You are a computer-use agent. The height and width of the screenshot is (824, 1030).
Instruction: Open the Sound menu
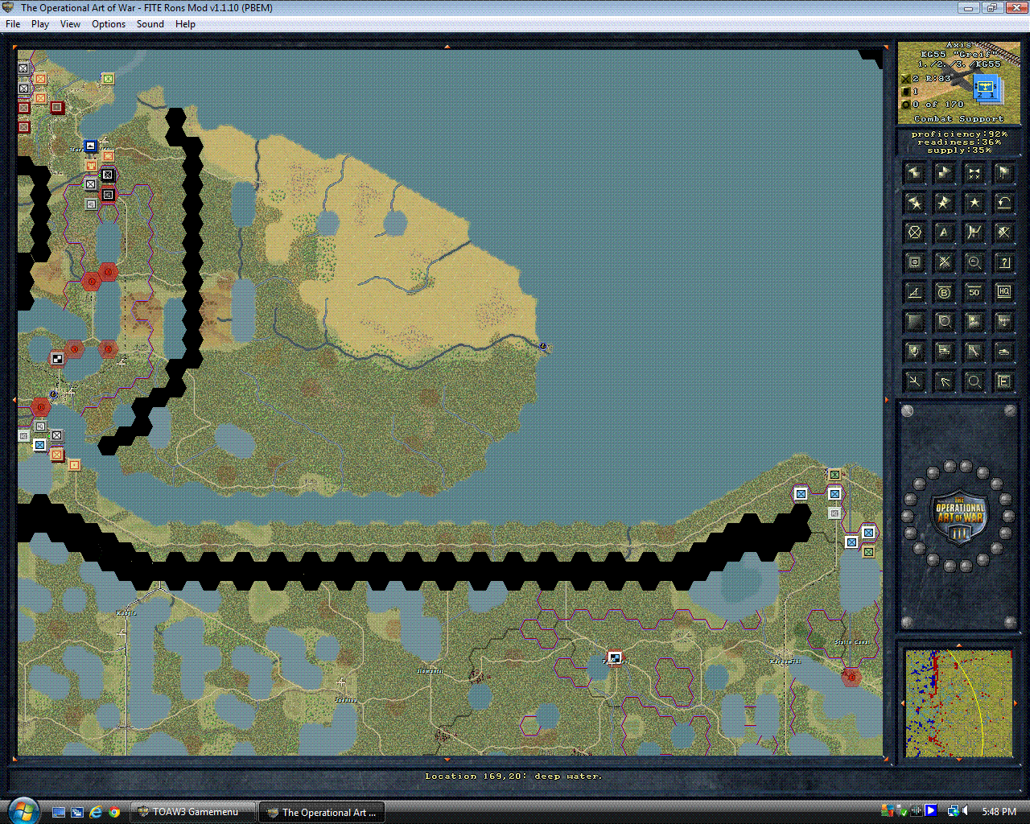click(x=150, y=24)
